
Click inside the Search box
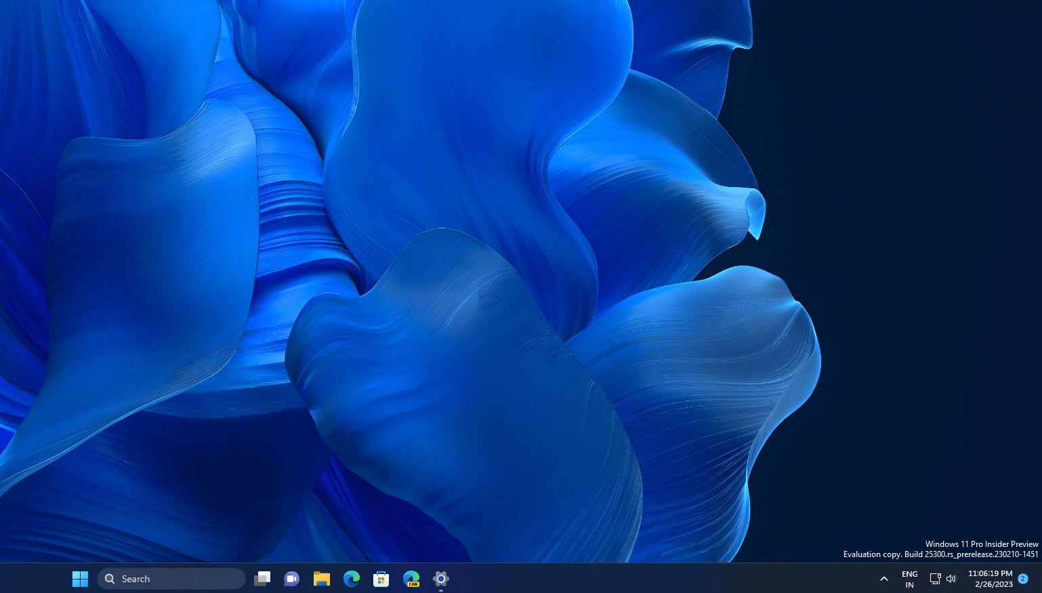[169, 578]
